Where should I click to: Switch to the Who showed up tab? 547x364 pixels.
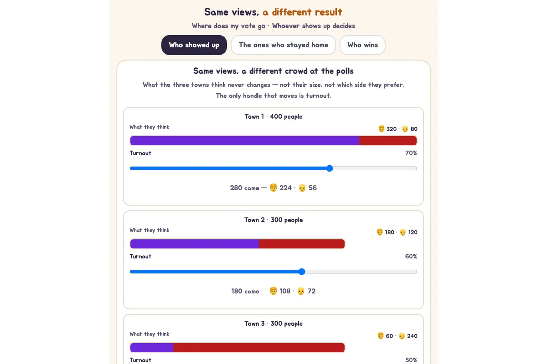tap(194, 45)
